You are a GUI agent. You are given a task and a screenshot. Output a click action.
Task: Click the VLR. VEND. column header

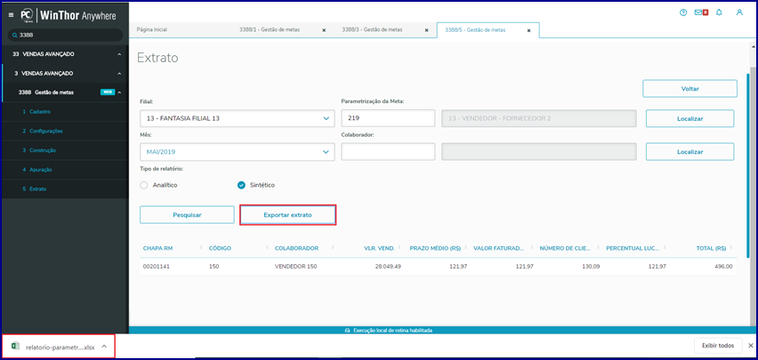(380, 248)
